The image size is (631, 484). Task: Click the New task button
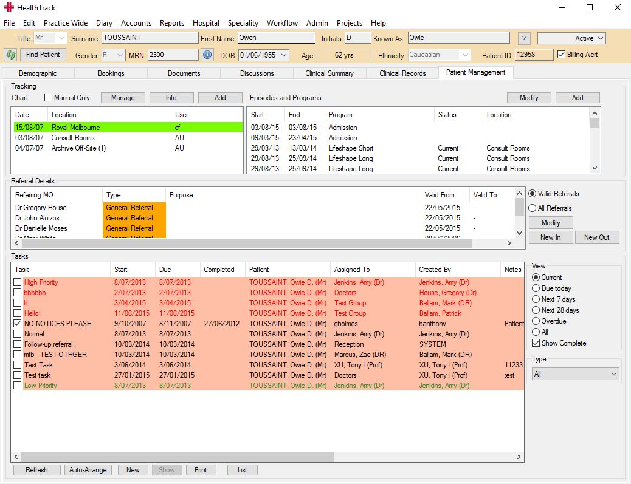[x=133, y=470]
